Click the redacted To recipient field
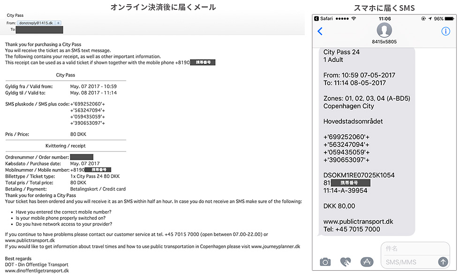Image resolution: width=469 pixels, height=275 pixels. [x=39, y=30]
